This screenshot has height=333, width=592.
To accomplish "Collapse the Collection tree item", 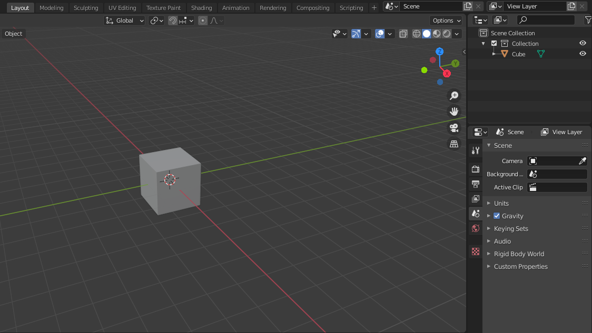I will (484, 44).
